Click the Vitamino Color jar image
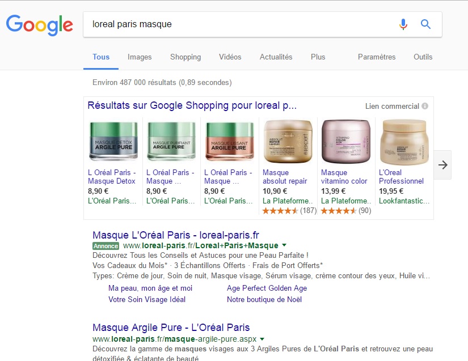The image size is (468, 361). (x=346, y=141)
